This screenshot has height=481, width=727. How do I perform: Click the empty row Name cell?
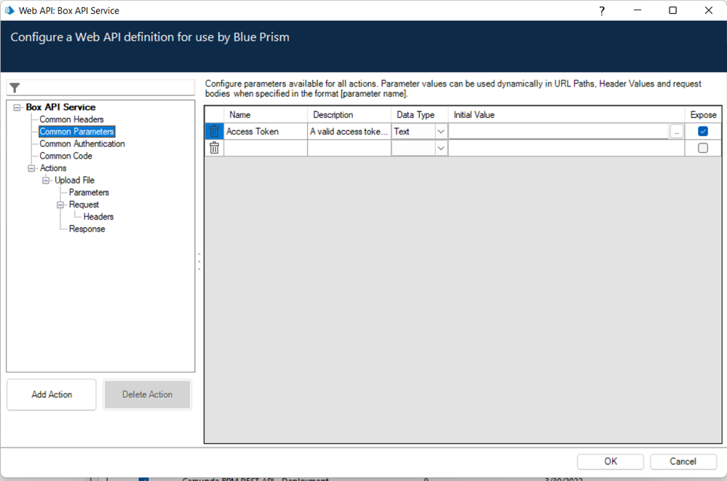[x=266, y=148]
